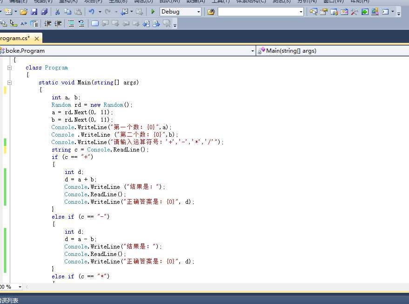Comment out the selected lines icon
This screenshot has height=304, width=409.
(71, 23)
